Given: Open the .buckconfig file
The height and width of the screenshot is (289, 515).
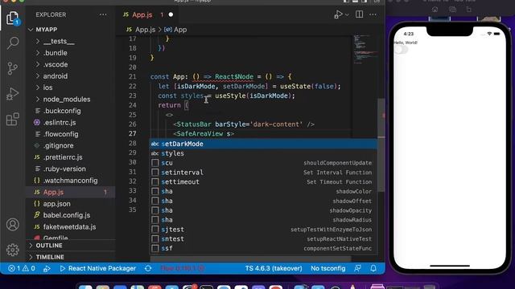Looking at the screenshot, I should (x=62, y=111).
